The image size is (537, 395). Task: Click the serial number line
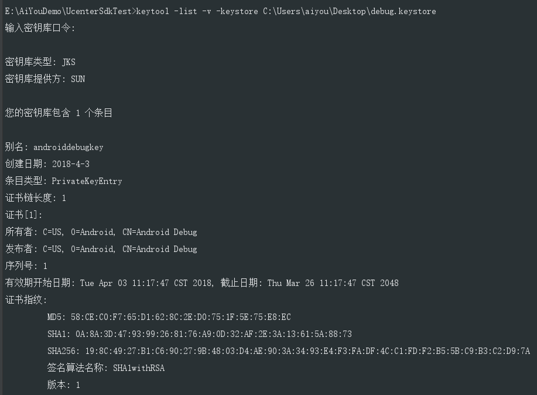point(26,266)
